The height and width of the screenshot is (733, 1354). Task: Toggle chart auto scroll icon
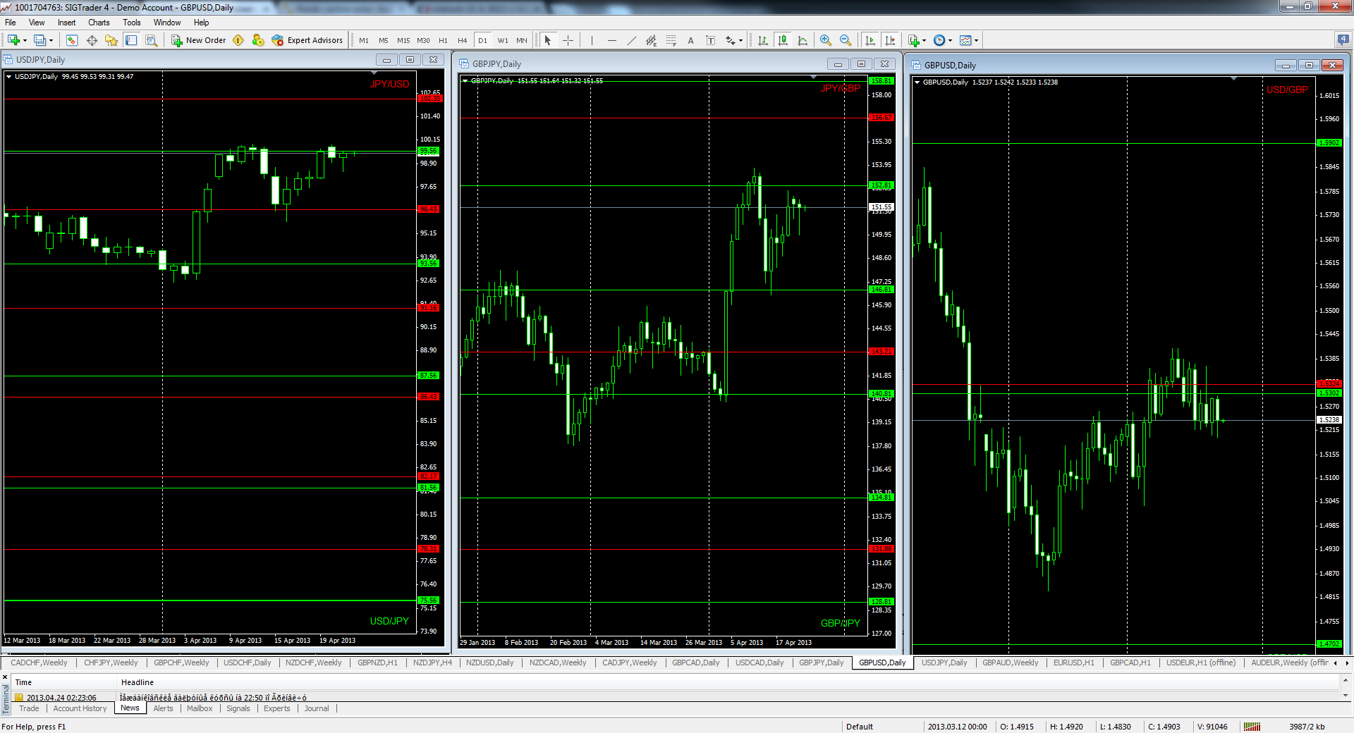[x=870, y=40]
